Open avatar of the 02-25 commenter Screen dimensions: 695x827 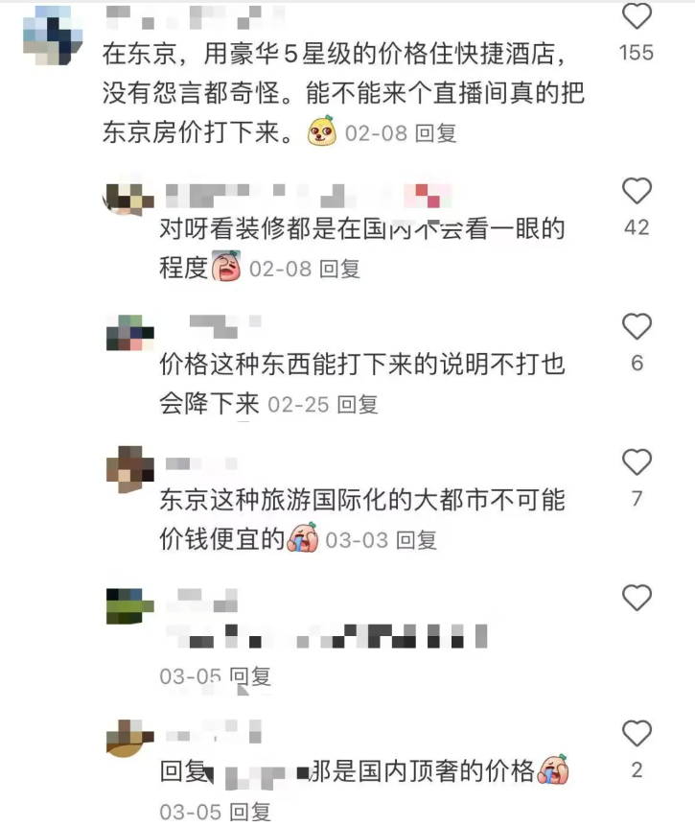pyautogui.click(x=130, y=333)
